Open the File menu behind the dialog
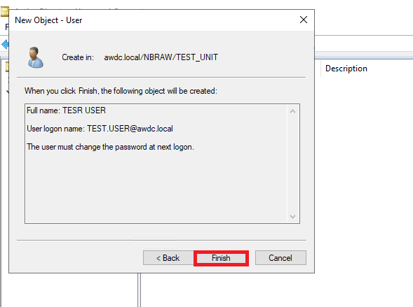The width and height of the screenshot is (413, 307). (x=7, y=27)
